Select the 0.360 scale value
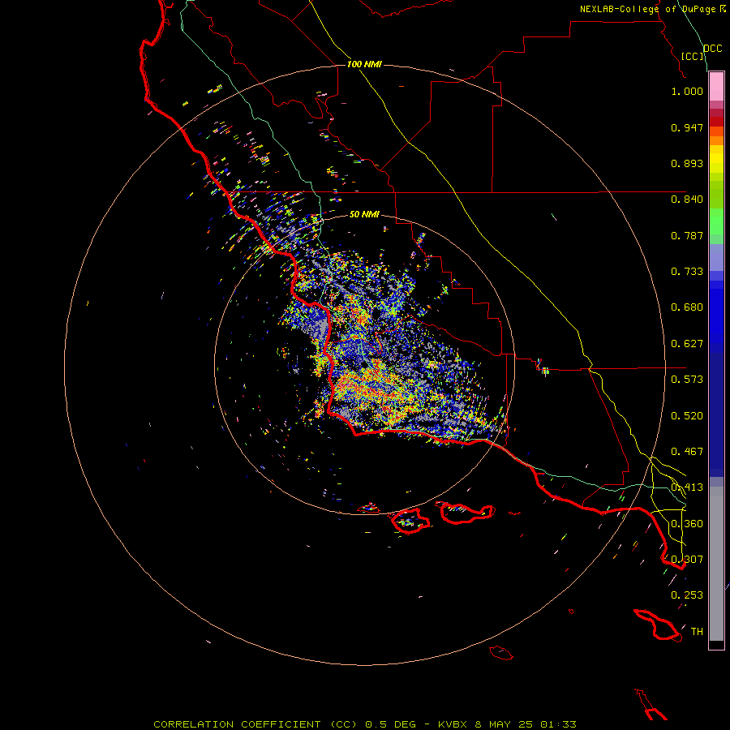 (x=687, y=524)
